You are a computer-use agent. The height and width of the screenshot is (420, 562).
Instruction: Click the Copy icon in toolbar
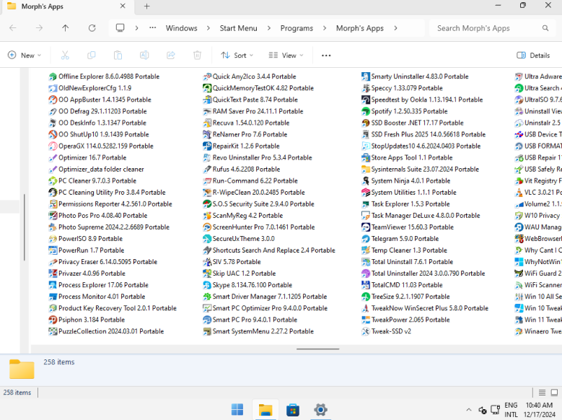pyautogui.click(x=92, y=56)
